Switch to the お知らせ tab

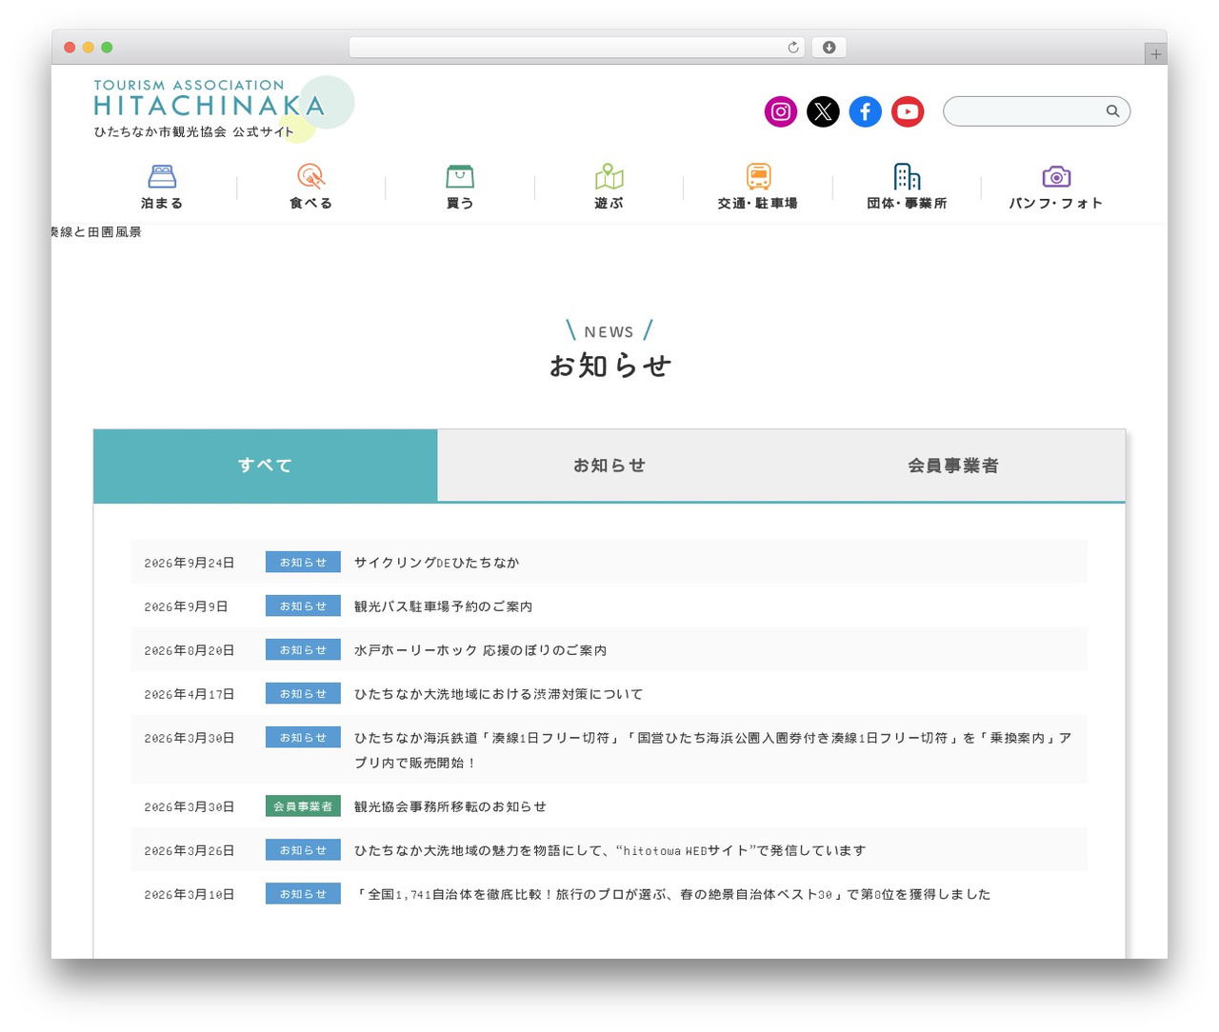609,466
